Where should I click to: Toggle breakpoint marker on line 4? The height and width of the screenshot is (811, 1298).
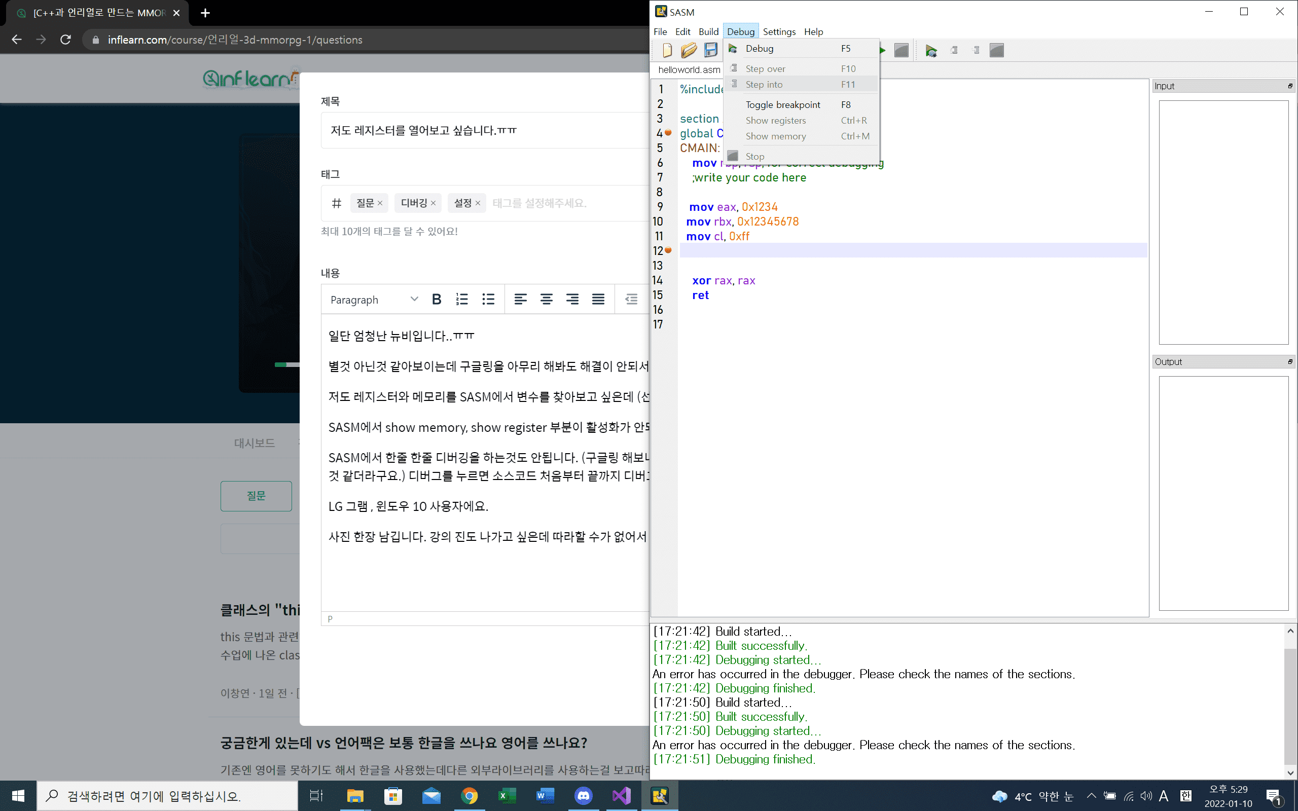pos(668,133)
